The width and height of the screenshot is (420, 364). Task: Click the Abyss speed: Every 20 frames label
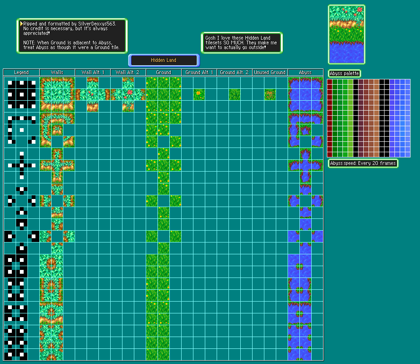[363, 163]
